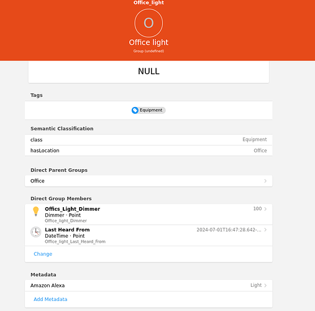This screenshot has height=311, width=315.
Task: Click the dimmer value 100
Action: tap(257, 208)
